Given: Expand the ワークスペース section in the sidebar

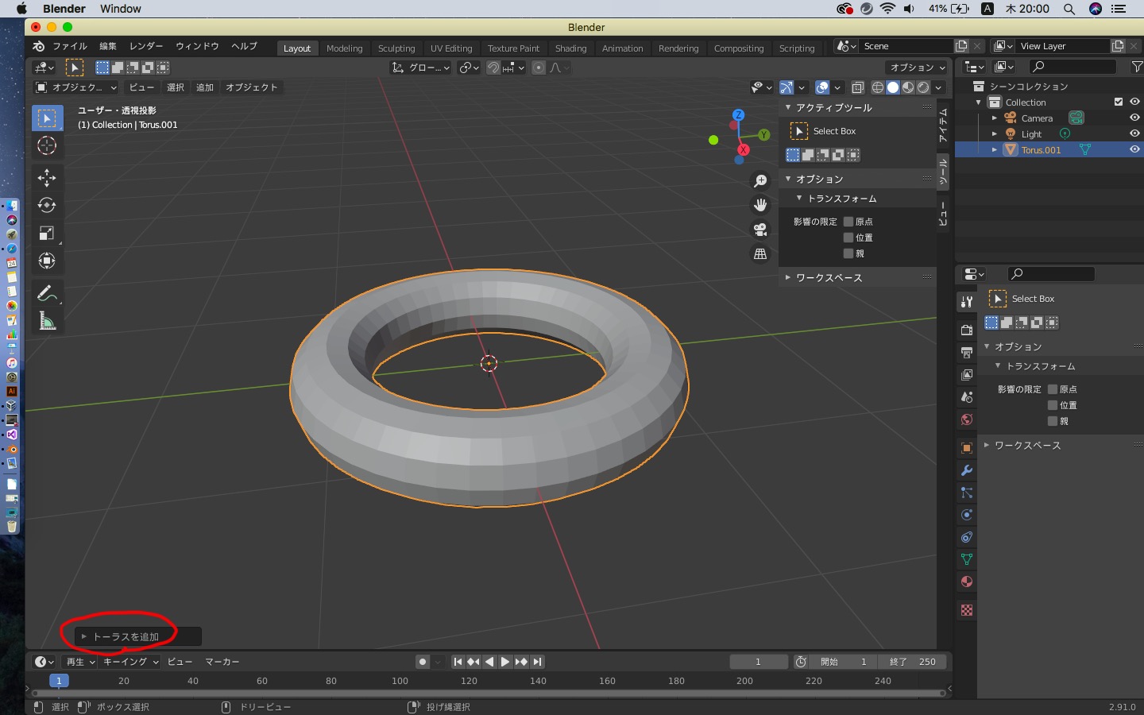Looking at the screenshot, I should [x=829, y=277].
